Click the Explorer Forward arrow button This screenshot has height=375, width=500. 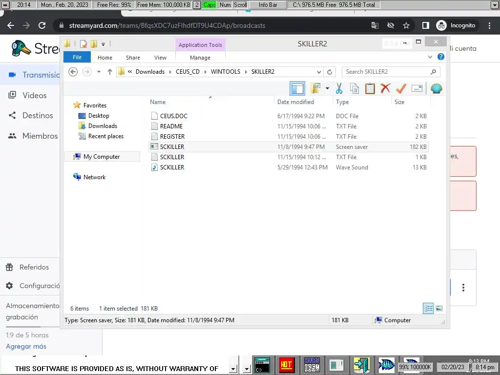[x=87, y=72]
